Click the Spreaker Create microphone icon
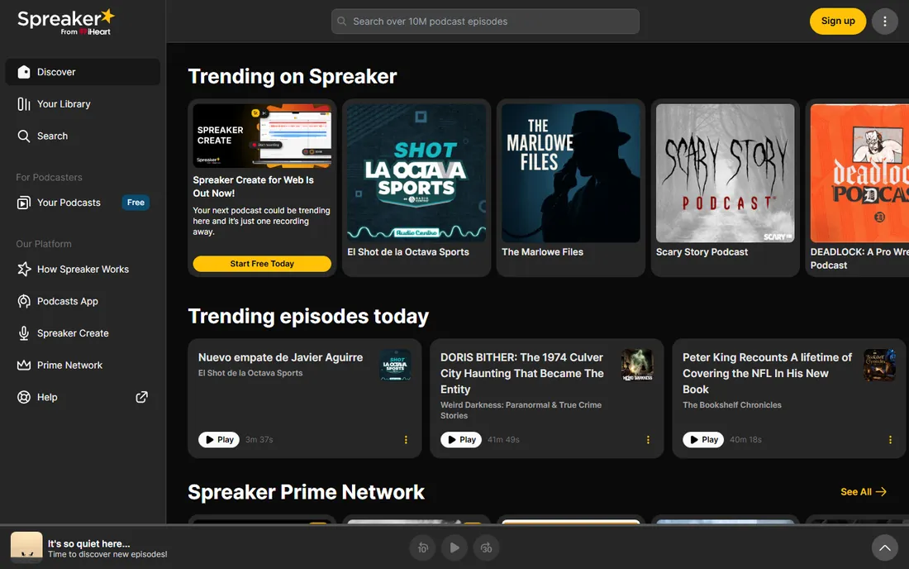The width and height of the screenshot is (909, 569). (24, 333)
